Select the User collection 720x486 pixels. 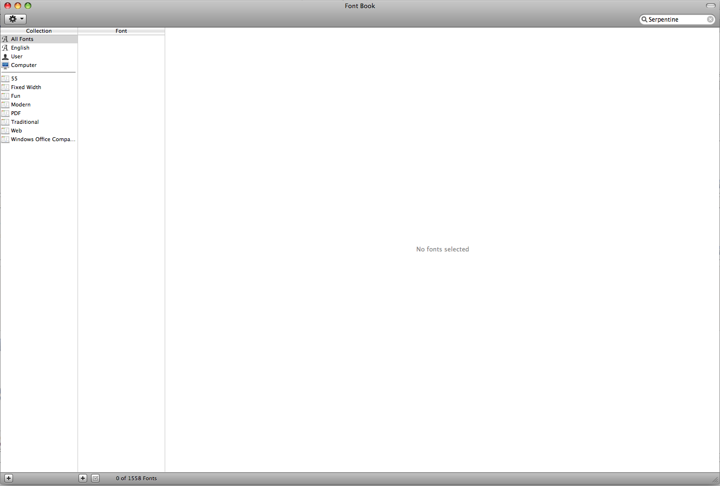(39, 56)
